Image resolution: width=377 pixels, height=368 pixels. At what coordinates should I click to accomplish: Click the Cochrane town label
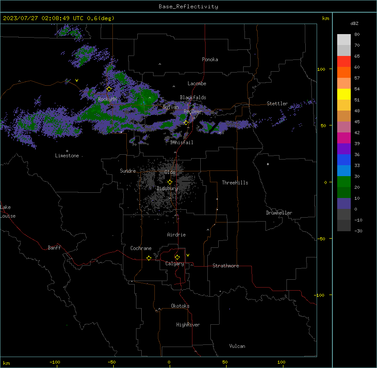[141, 248]
